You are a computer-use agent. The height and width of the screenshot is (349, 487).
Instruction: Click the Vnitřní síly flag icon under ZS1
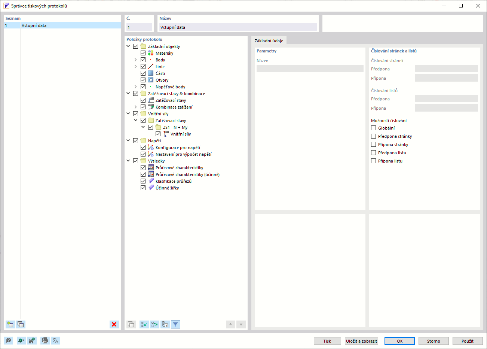(x=166, y=134)
